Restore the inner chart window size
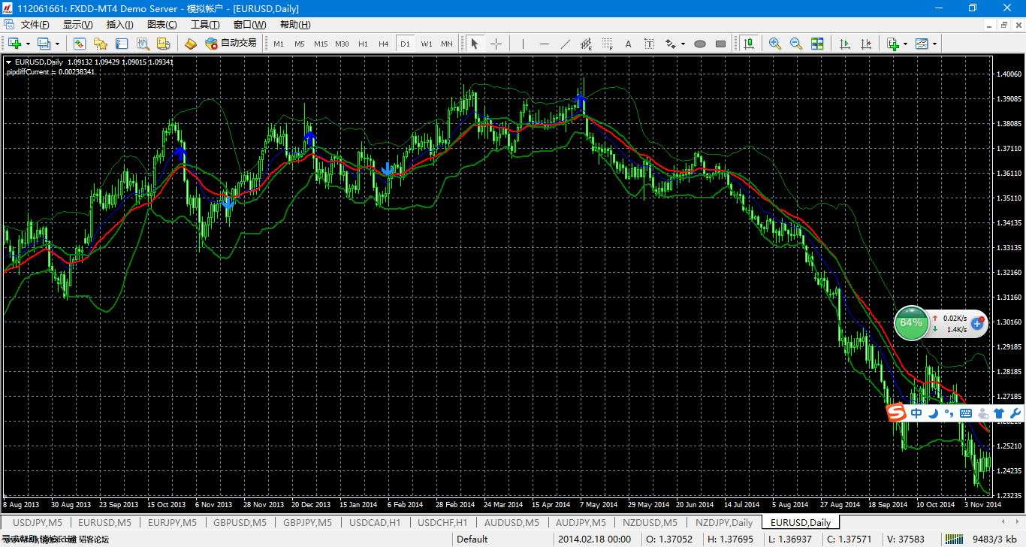Image resolution: width=1026 pixels, height=547 pixels. pos(1005,25)
